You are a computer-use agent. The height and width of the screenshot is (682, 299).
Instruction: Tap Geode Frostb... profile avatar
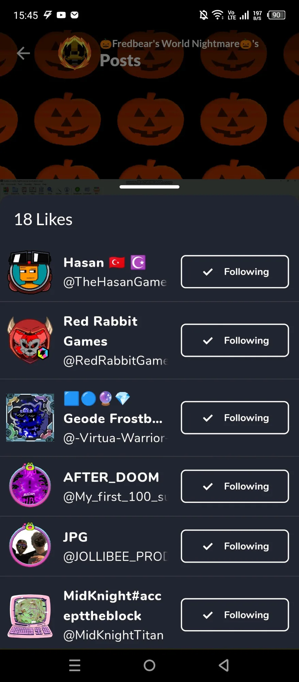coord(30,418)
